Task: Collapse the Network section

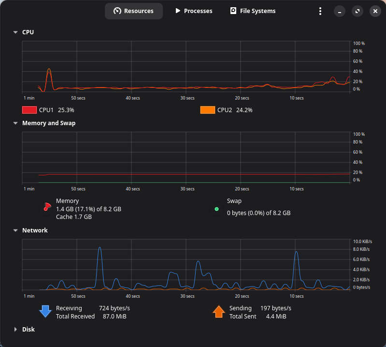Action: coord(15,231)
